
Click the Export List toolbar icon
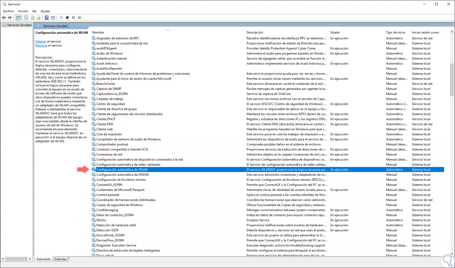coord(39,18)
